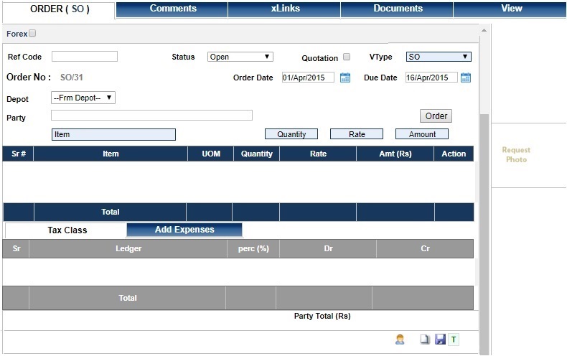Click the Cr column header
Viewport: 567px width, 356px height.
[x=425, y=248]
